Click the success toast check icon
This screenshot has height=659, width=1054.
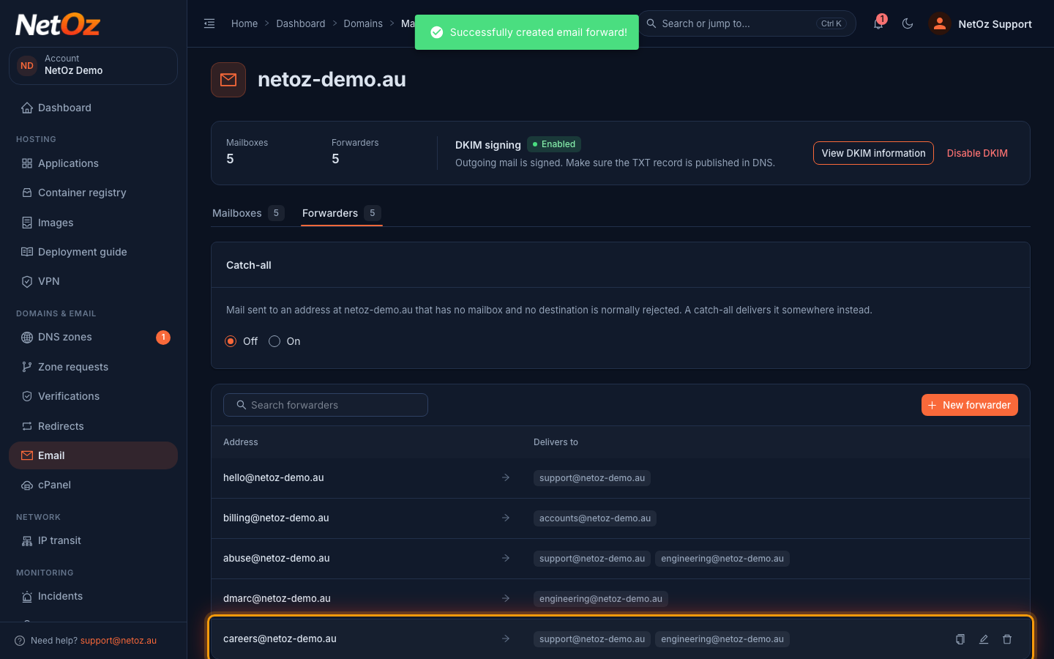click(x=437, y=32)
